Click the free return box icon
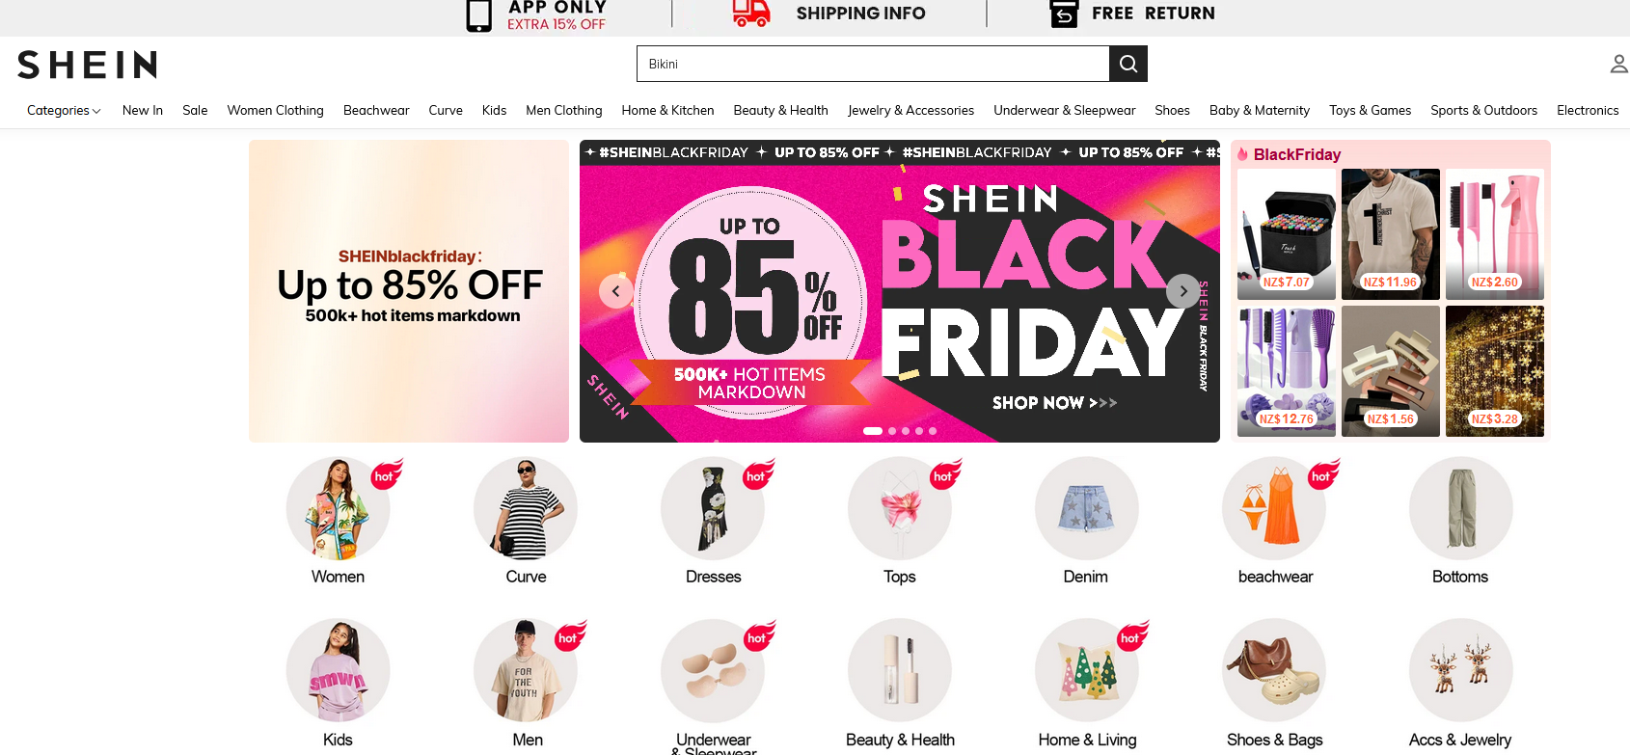The height and width of the screenshot is (755, 1630). click(x=1064, y=13)
